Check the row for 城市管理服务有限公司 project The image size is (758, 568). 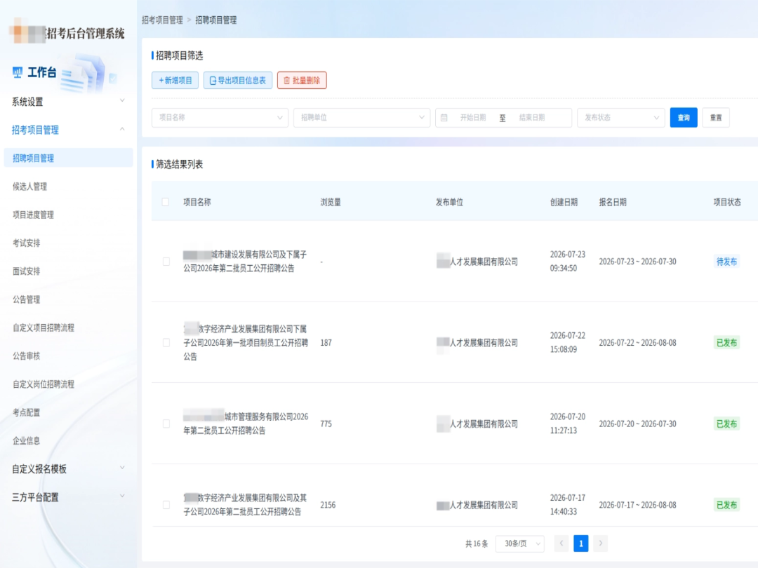(166, 424)
